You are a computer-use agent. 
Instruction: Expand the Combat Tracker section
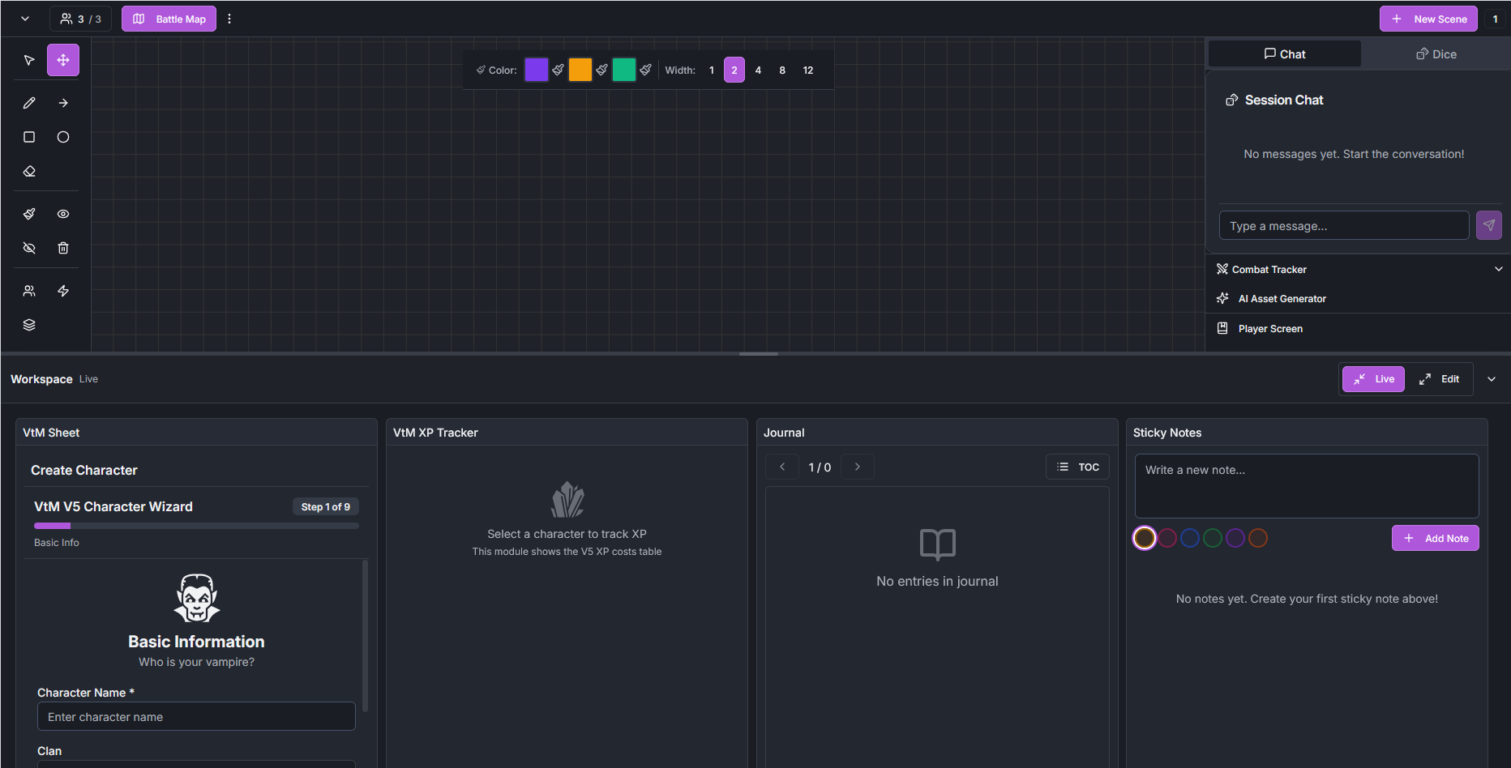click(x=1498, y=269)
